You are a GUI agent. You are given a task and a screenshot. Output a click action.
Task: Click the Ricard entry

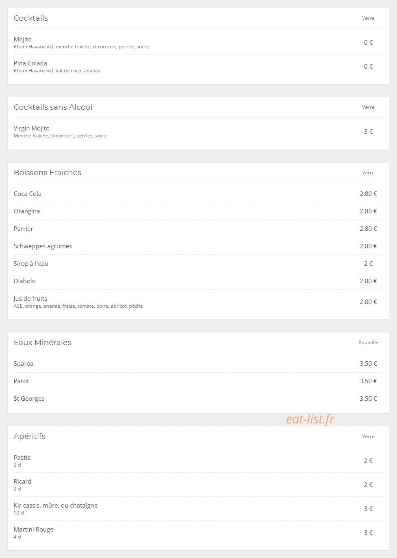[198, 484]
